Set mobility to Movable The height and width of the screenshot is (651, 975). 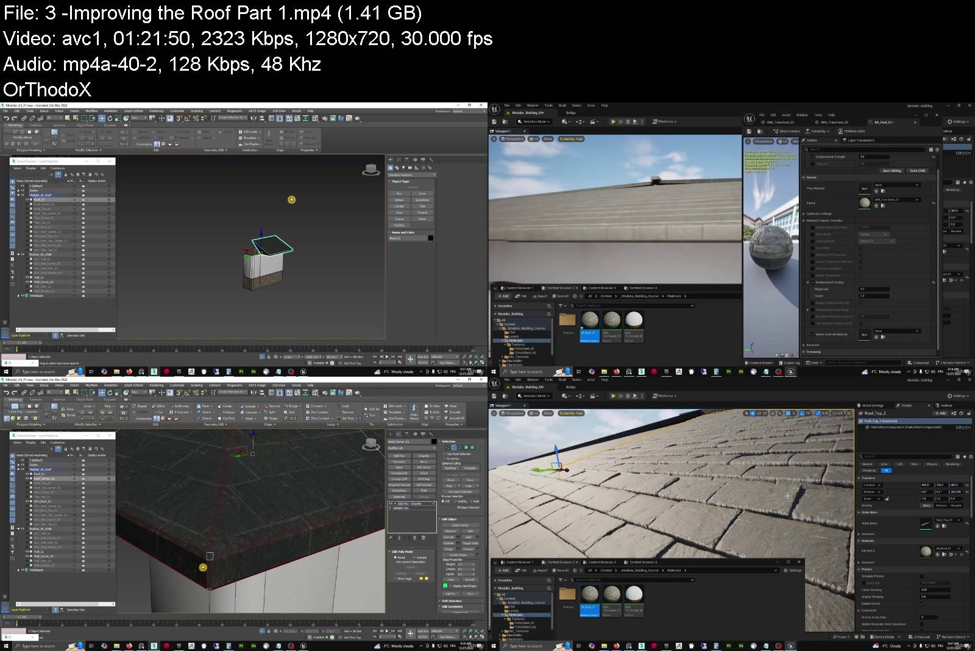(x=955, y=505)
